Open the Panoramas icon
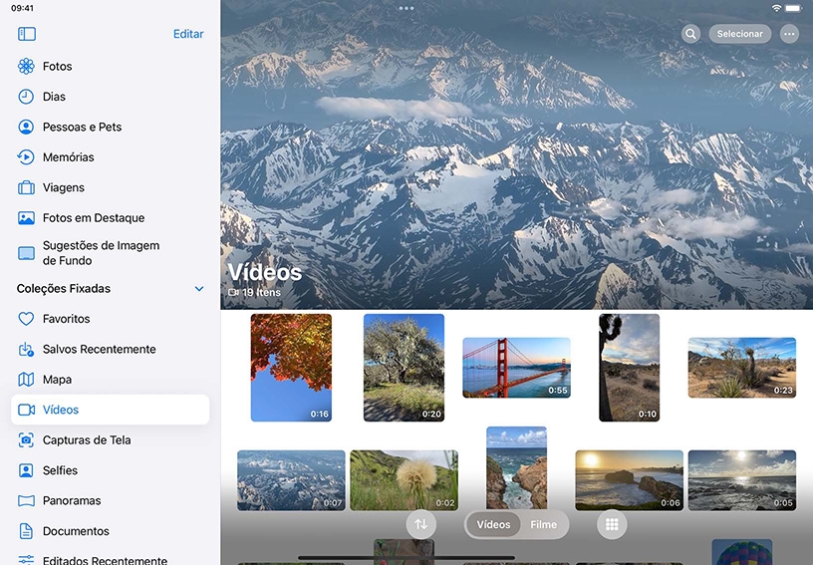 tap(26, 500)
